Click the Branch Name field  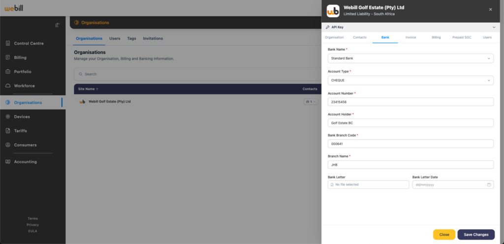coord(410,164)
